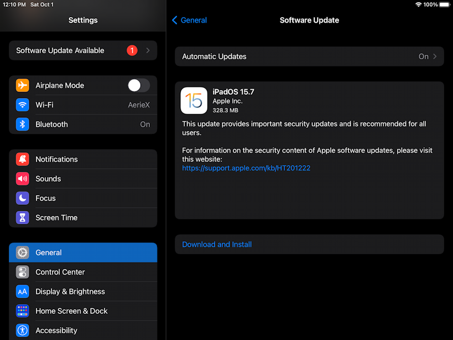453x340 pixels.
Task: Tap the Control Center icon
Action: coord(23,272)
